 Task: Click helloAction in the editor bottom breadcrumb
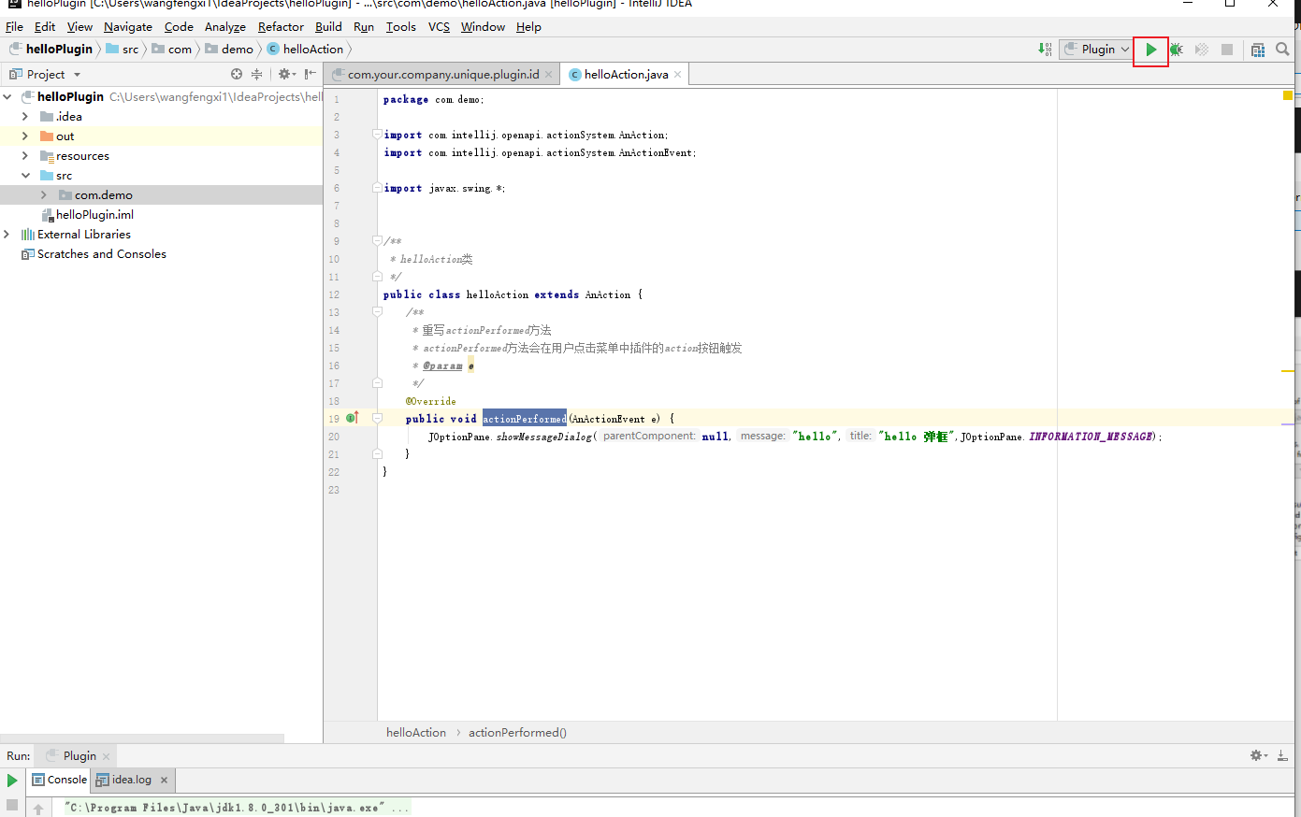416,732
